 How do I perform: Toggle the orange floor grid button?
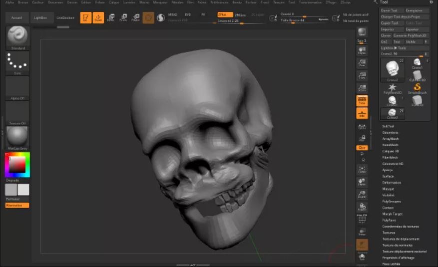362,113
